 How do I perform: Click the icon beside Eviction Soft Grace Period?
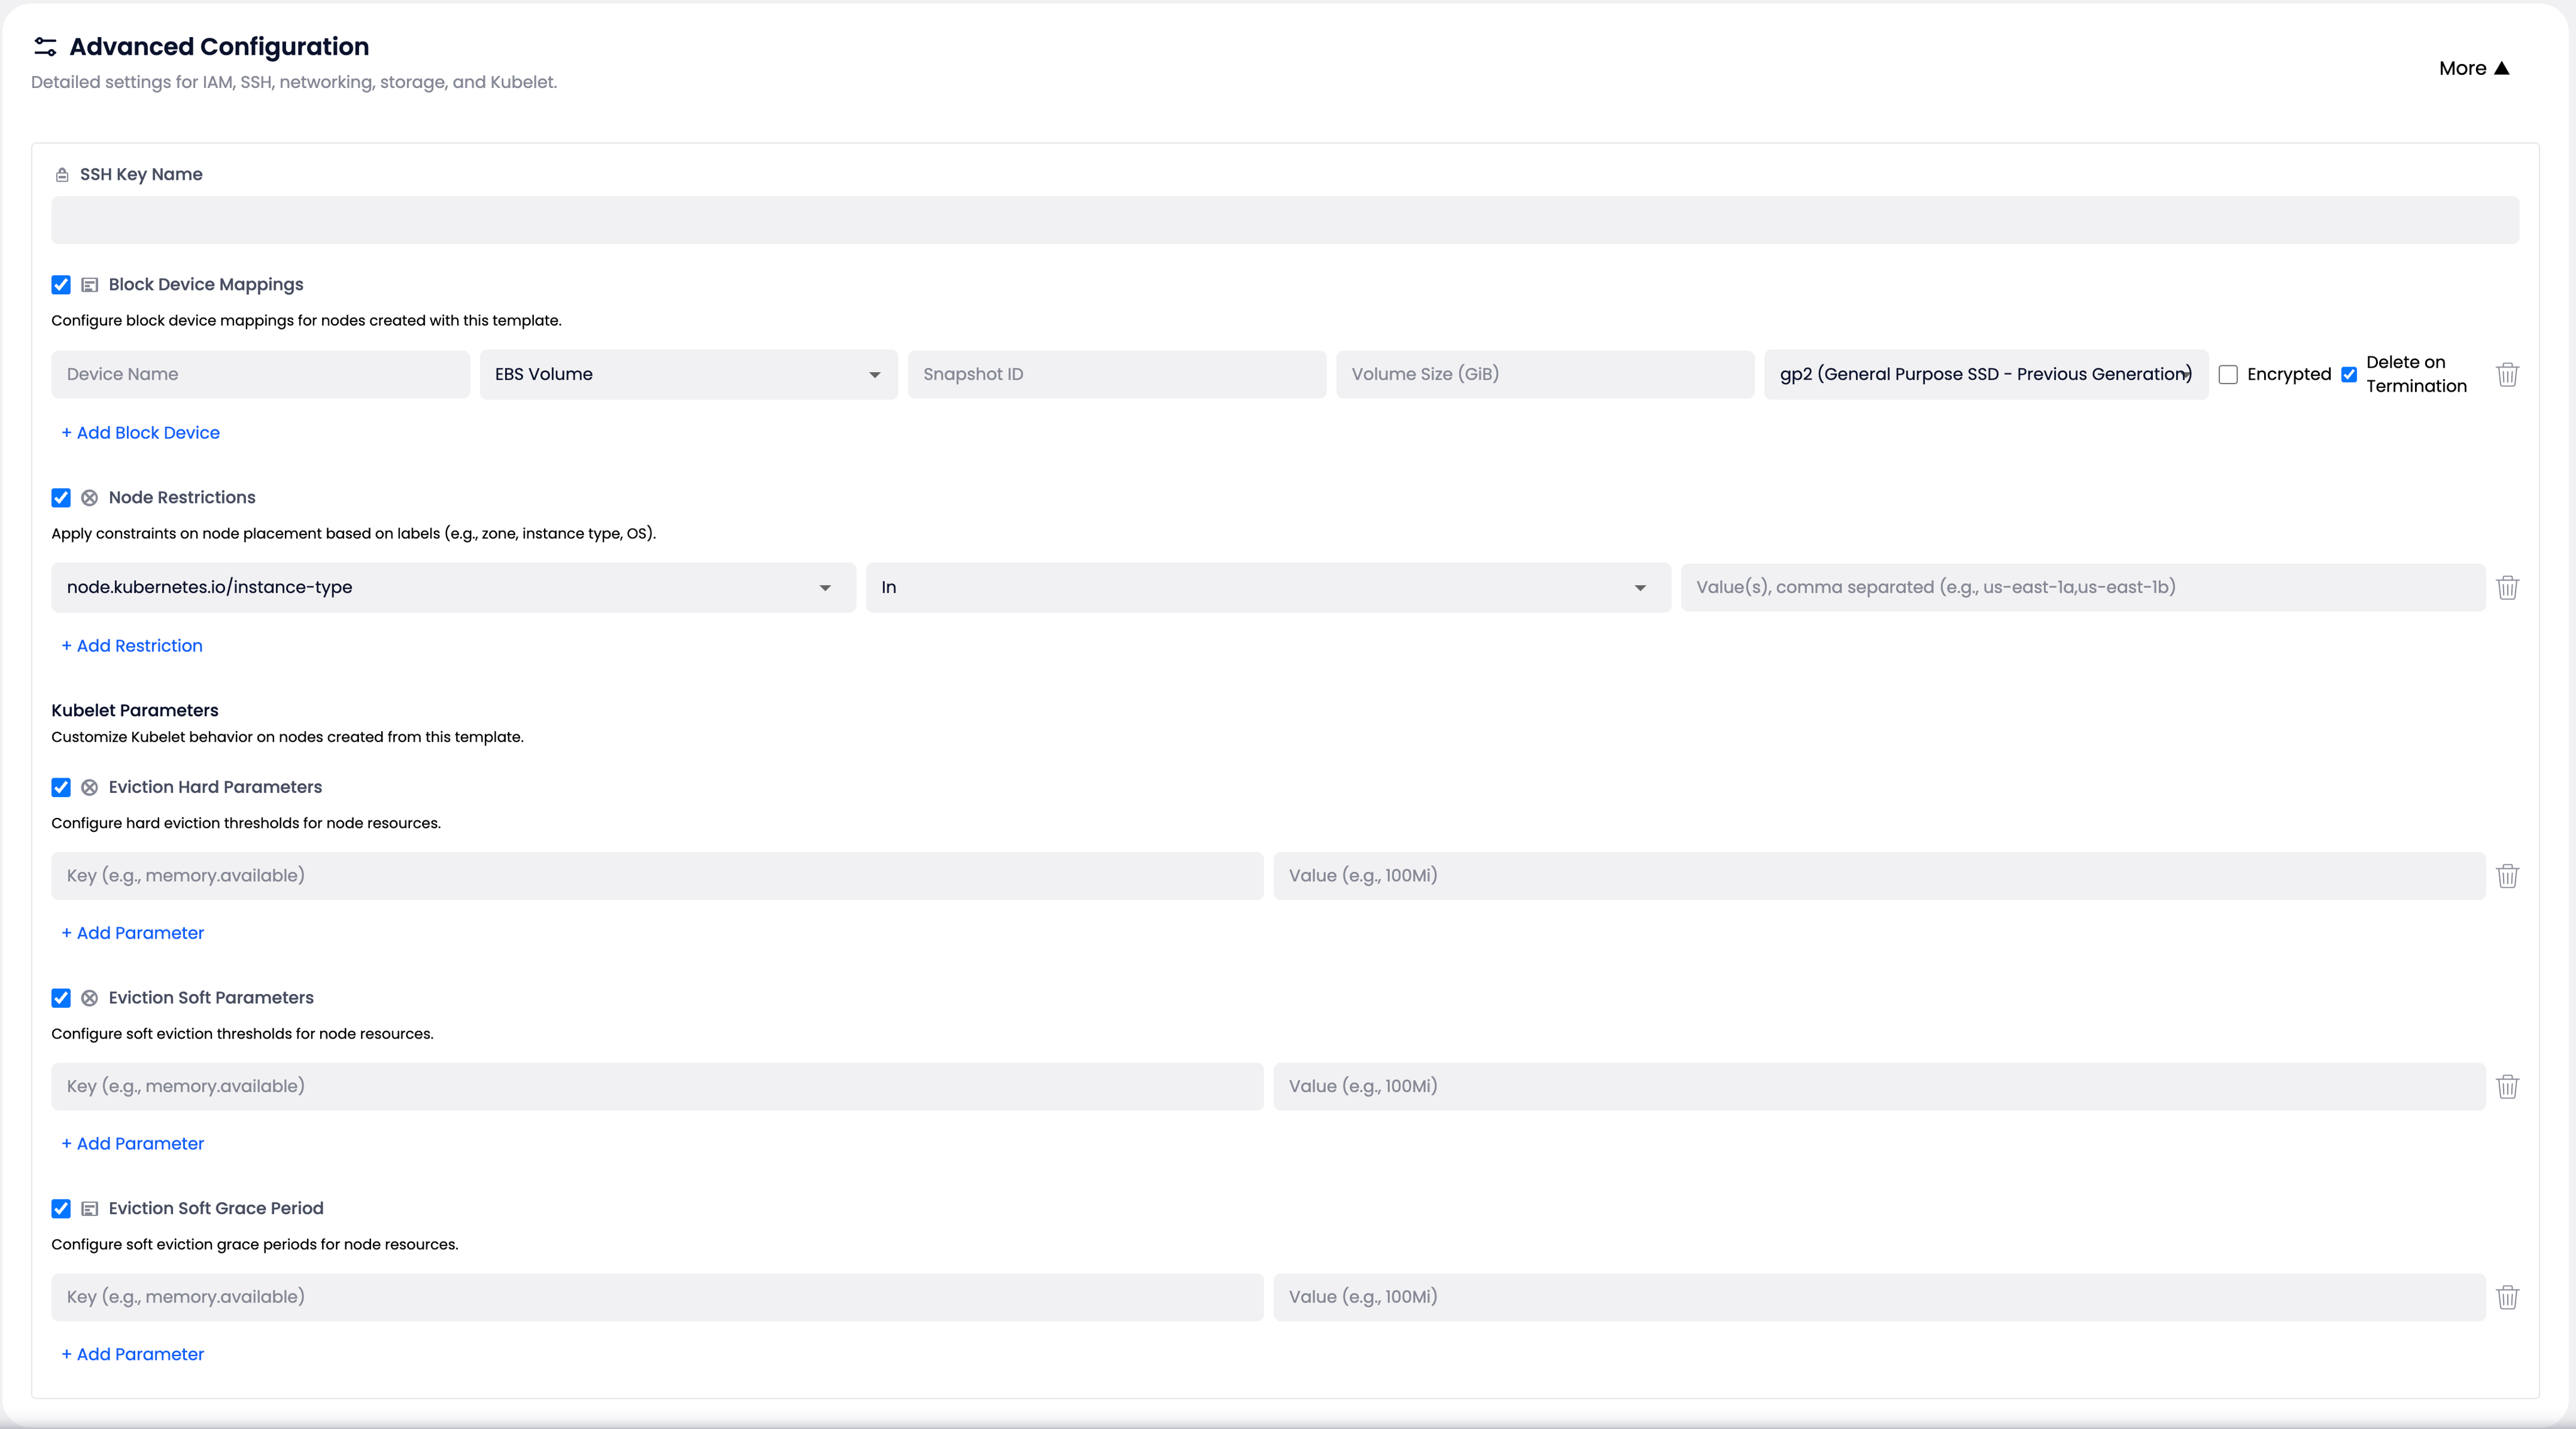pos(89,1209)
